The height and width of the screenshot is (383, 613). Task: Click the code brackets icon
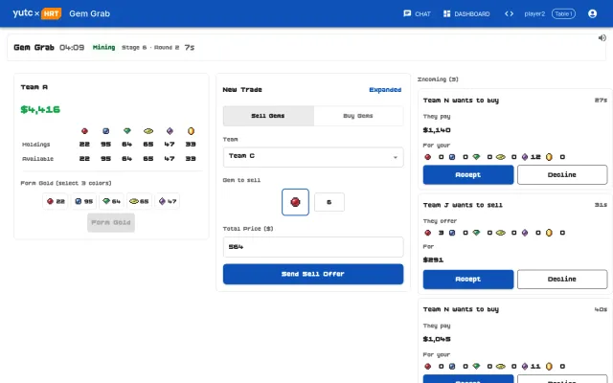[509, 13]
